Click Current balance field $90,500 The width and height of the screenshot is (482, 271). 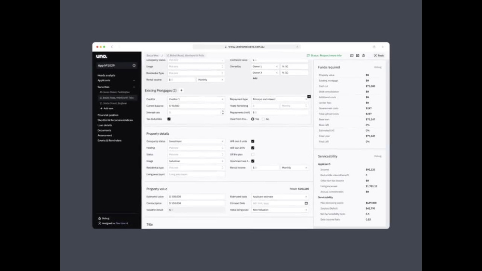click(196, 106)
